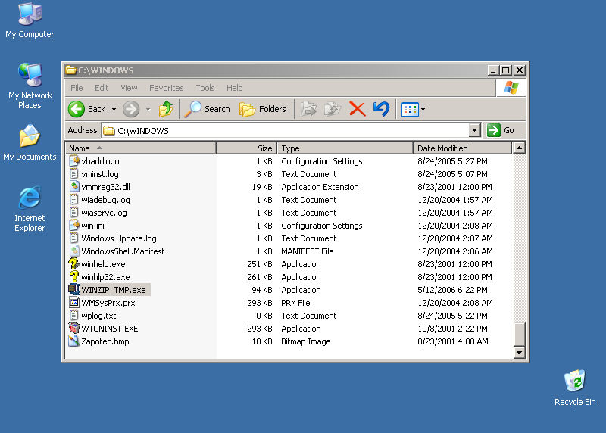Select the WindowsShell.Manifest file icon
The width and height of the screenshot is (606, 433).
point(73,251)
